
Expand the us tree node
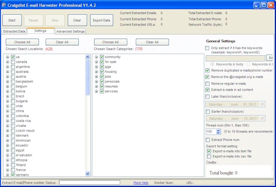pos(7,57)
